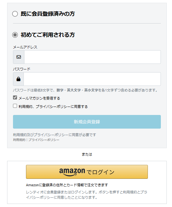Screen dimensions: 172x207
Task: Open the 利用規約 link below the register button
Action: pos(19,140)
